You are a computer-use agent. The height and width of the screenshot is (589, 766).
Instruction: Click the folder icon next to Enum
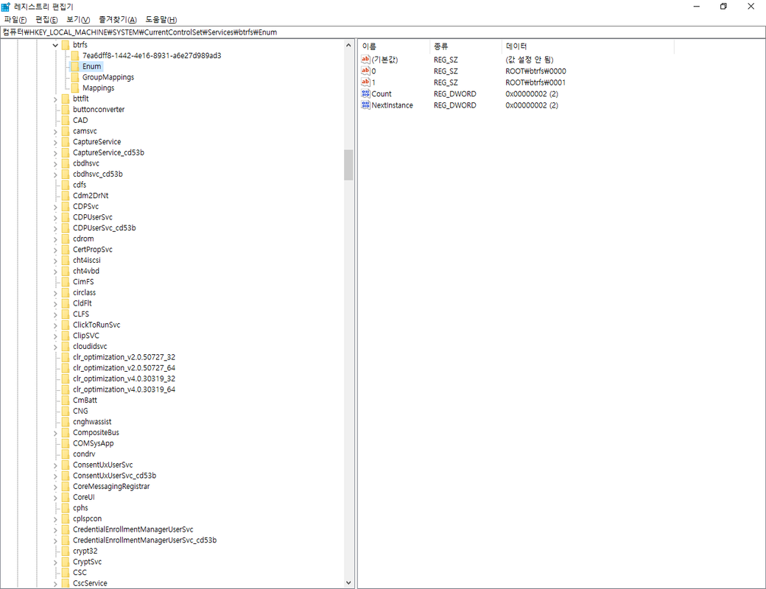[x=74, y=66]
